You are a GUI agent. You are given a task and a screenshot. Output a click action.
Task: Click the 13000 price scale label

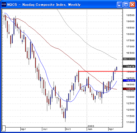130,97
